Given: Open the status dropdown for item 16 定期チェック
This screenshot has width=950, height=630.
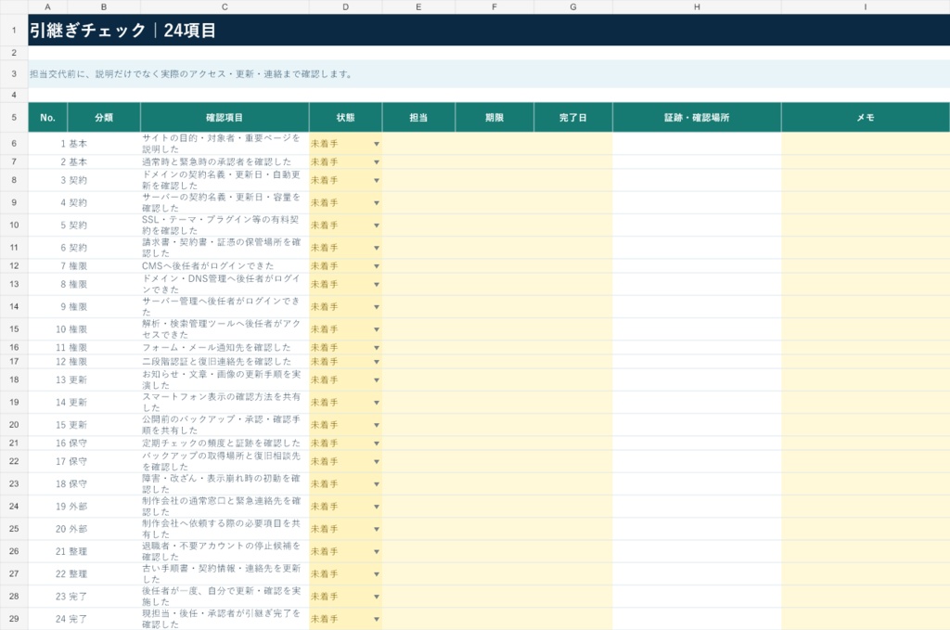Looking at the screenshot, I should pos(377,444).
